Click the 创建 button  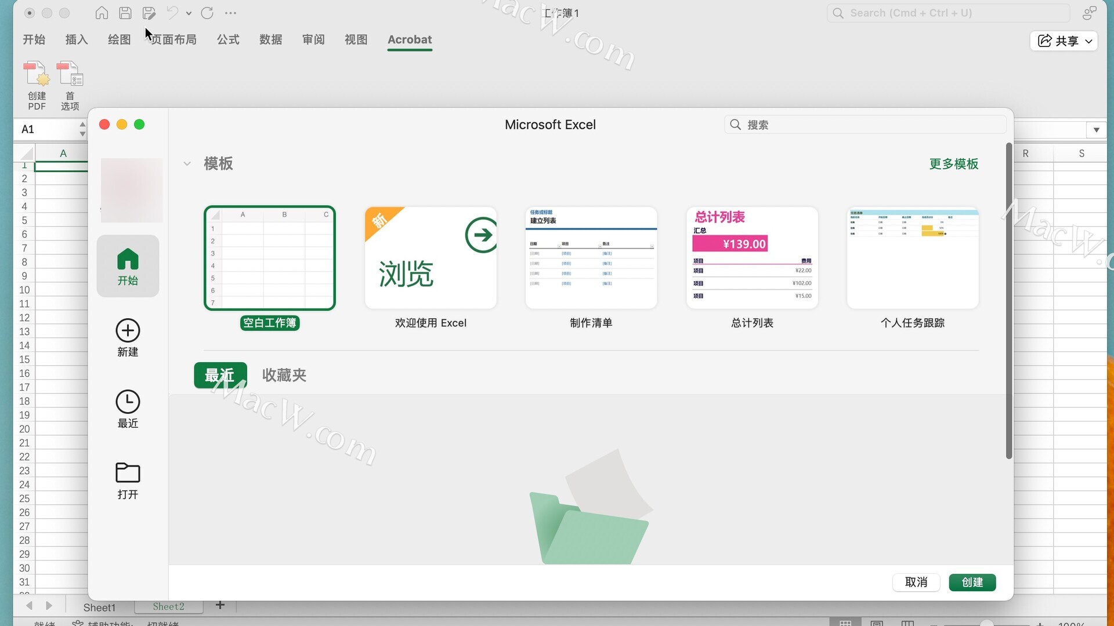[972, 582]
